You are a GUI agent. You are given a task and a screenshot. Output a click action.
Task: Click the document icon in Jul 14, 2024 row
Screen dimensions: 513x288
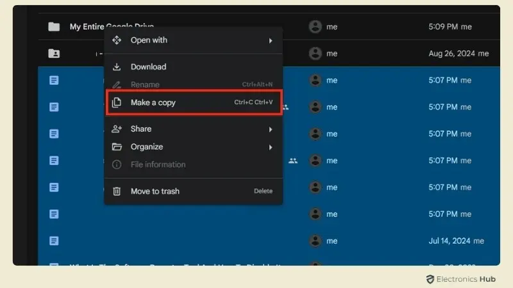[x=54, y=241]
